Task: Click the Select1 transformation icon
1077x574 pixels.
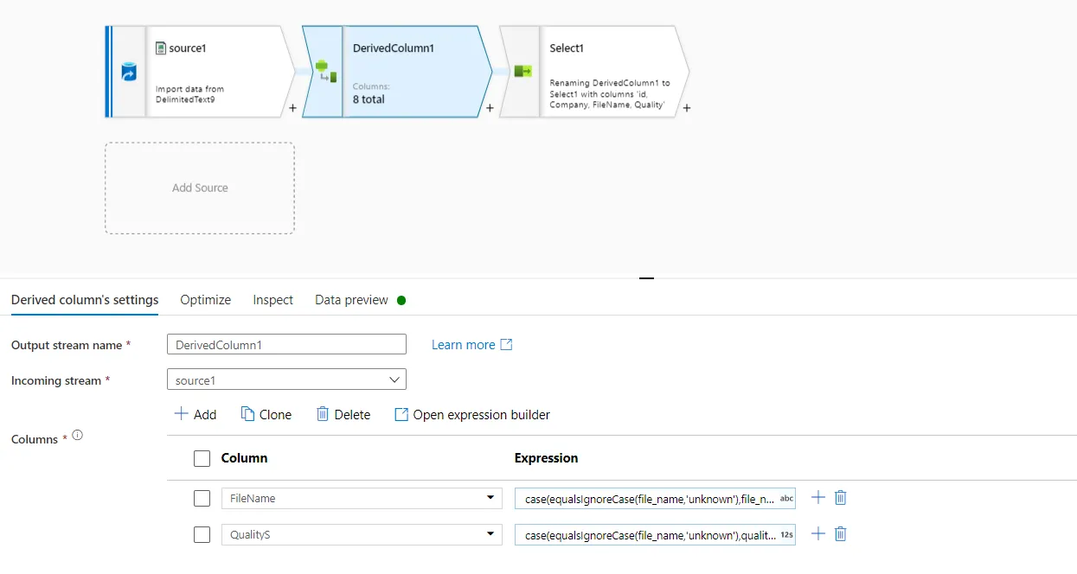Action: click(522, 71)
